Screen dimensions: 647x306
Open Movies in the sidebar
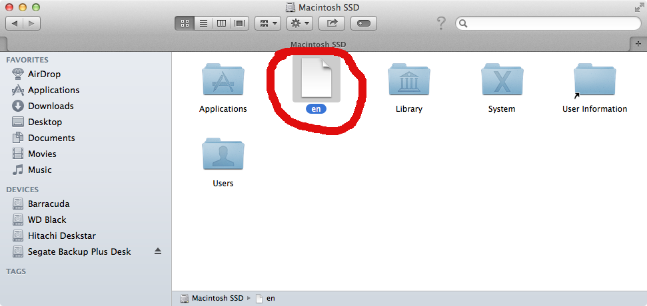[x=42, y=154]
